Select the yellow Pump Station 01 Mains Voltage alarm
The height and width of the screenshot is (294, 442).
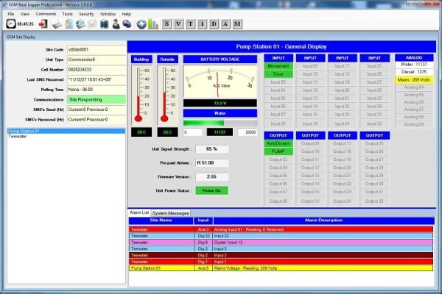pyautogui.click(x=281, y=268)
